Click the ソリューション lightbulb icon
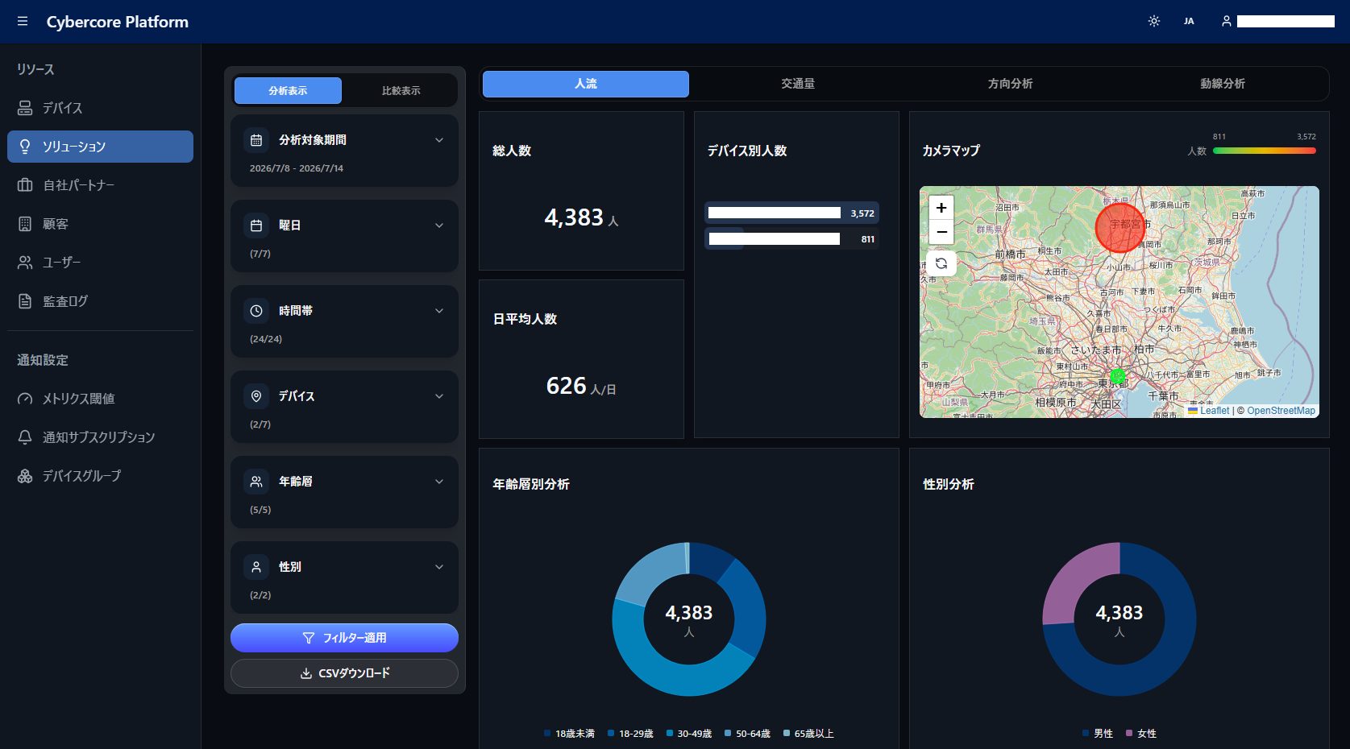 pos(25,147)
